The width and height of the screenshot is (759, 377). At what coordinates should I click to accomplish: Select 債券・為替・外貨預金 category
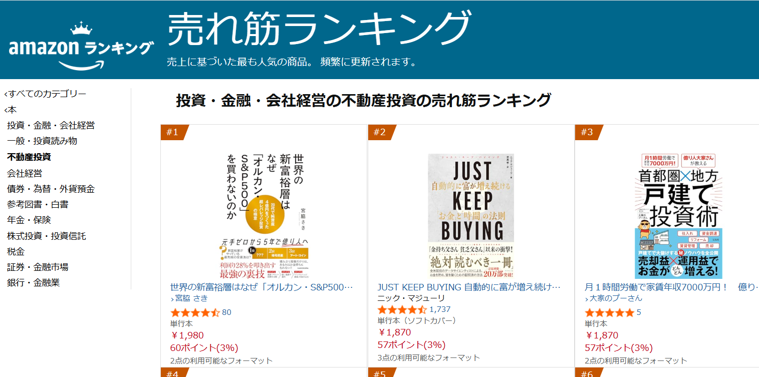tap(51, 189)
